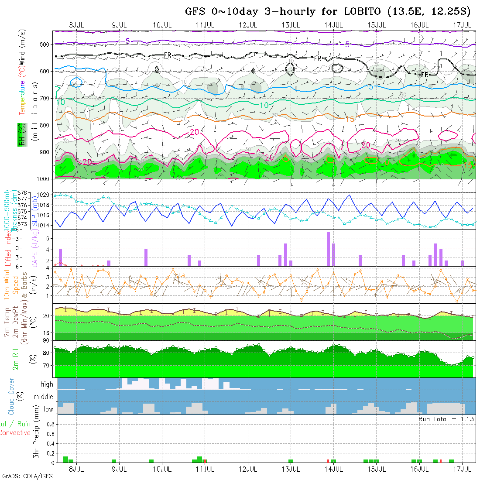Select the "low" cloud level label
This screenshot has height=480, width=480.
(x=48, y=409)
